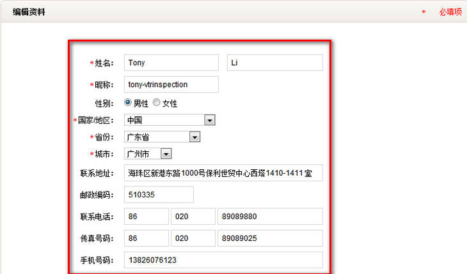Click the 联系地址 address input field

coord(223,173)
